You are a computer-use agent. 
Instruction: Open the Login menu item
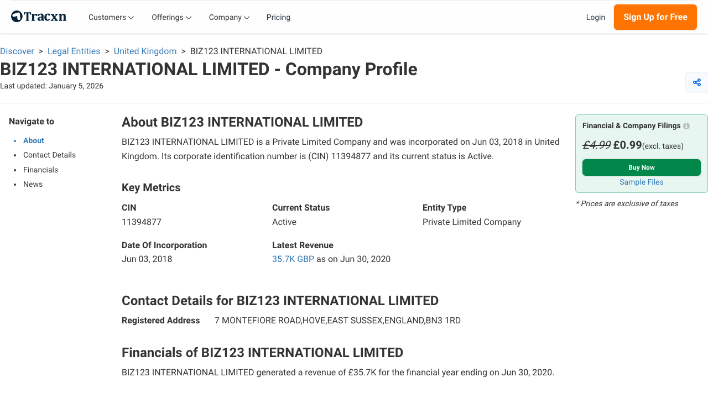(596, 17)
